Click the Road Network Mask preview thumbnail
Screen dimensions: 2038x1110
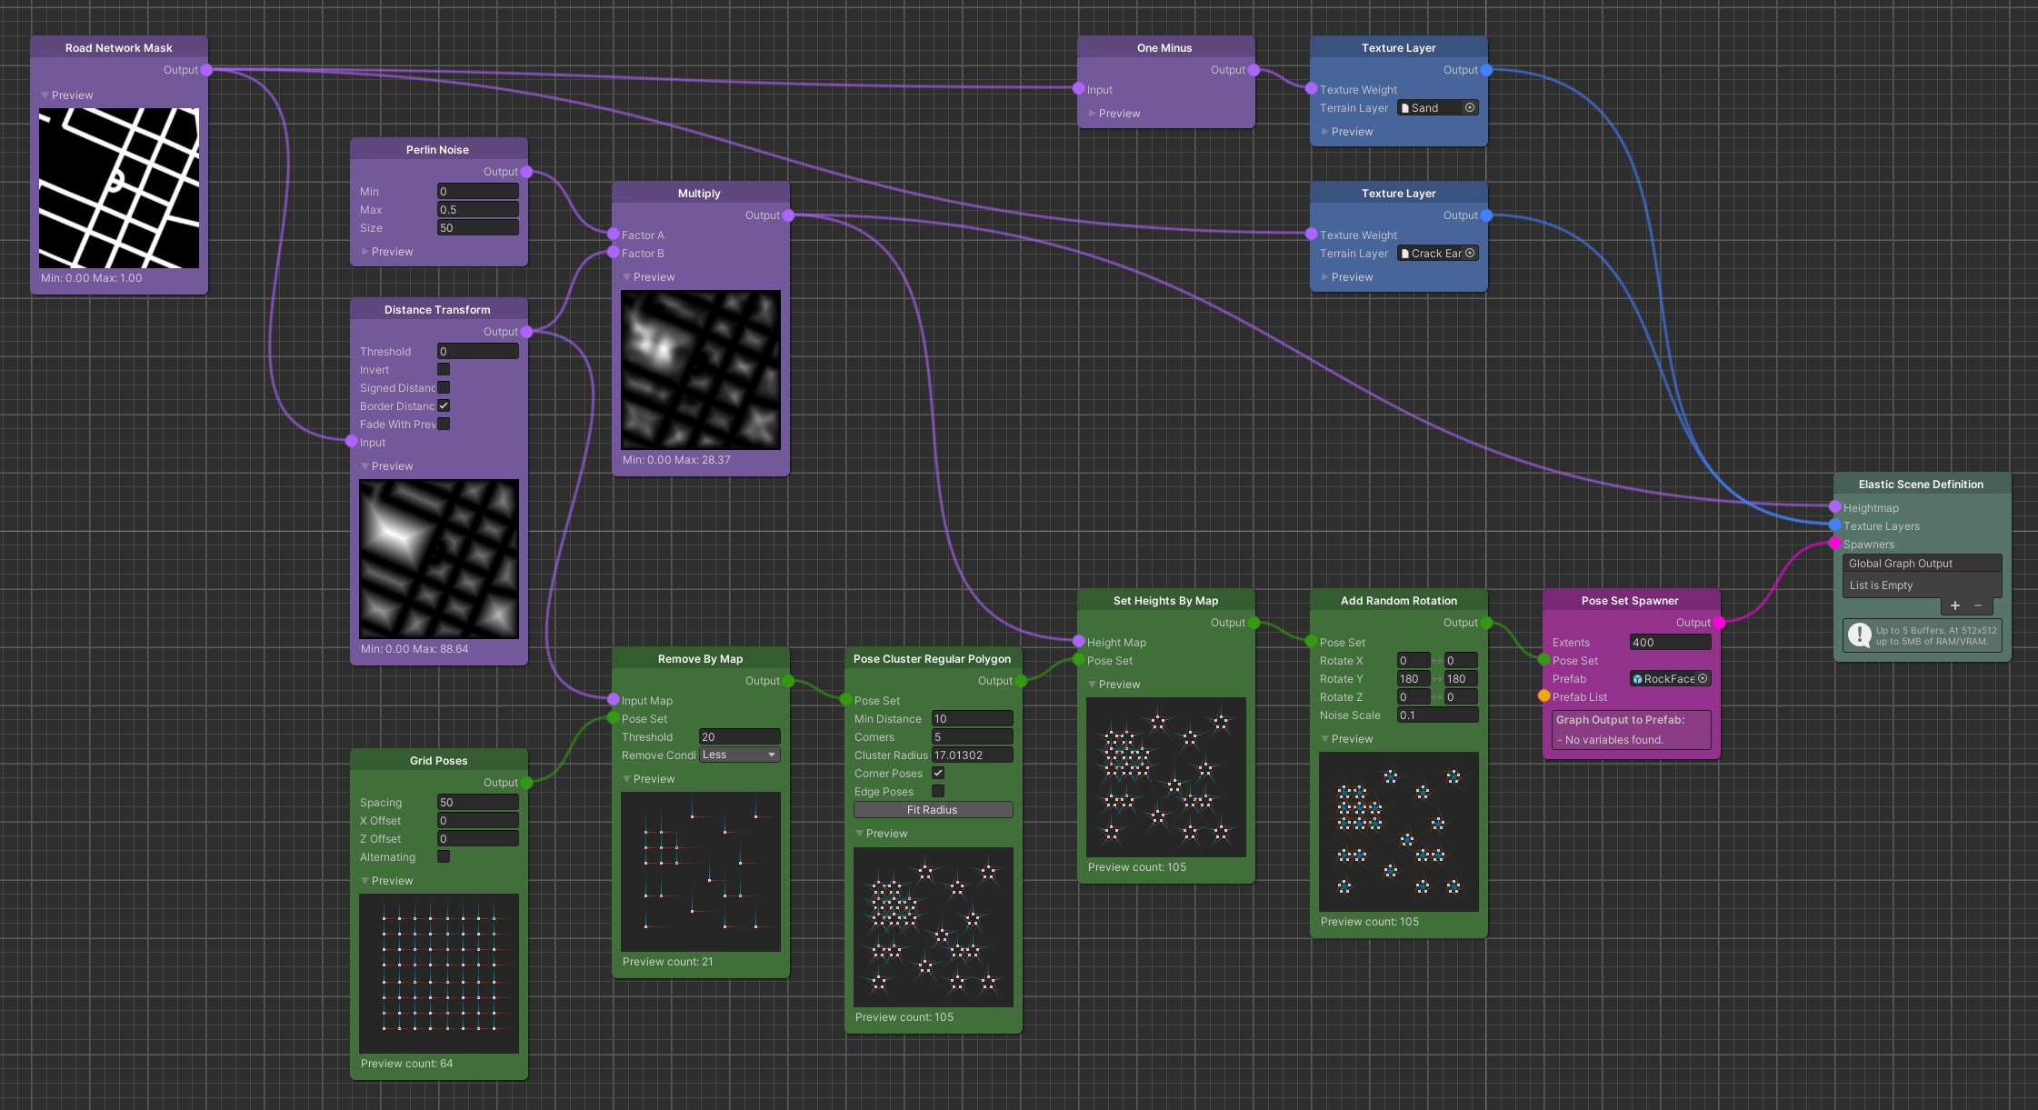[x=119, y=188]
